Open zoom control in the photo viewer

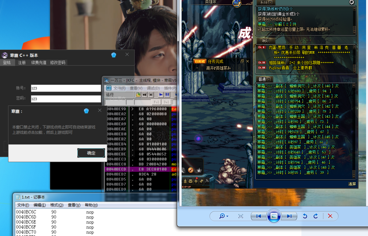coord(224,216)
